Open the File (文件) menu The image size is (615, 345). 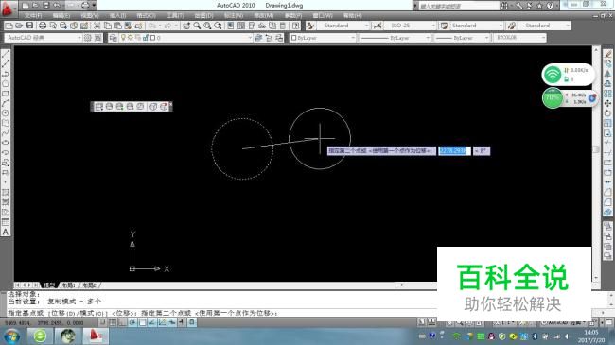coord(33,16)
